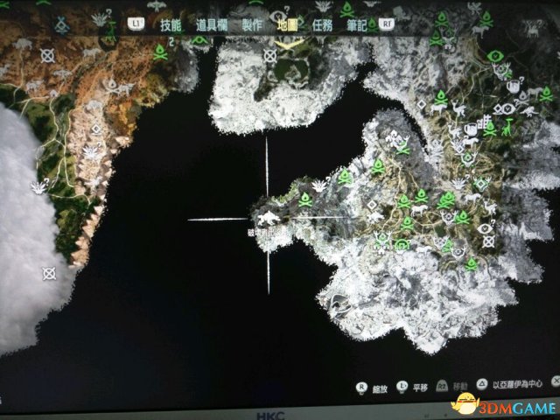The image size is (560, 420).
Task: Select the southernmost green campfire in the valley
Action: [471, 264]
